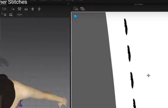This screenshot has width=168, height=108.
Task: Select the curve point editing tool
Action: tap(4, 9)
